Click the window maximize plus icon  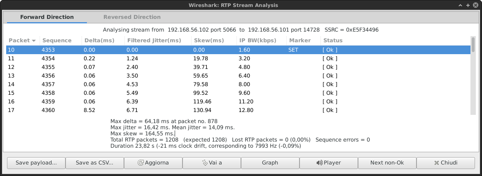coord(468,5)
